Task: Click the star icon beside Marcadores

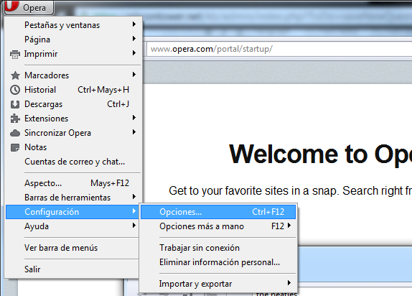Action: [15, 75]
